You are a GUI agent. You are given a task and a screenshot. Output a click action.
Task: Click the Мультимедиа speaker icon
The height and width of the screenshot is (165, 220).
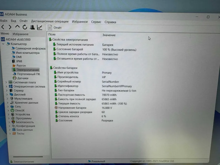click(12, 98)
